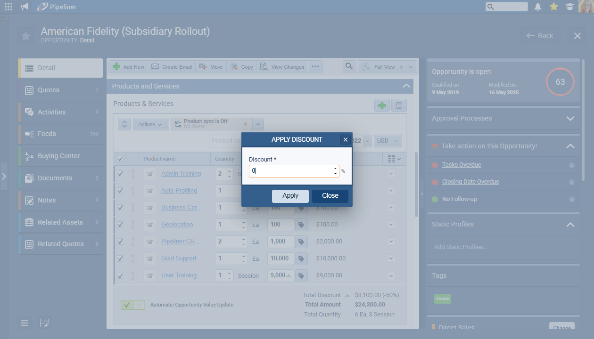Collapse the Products and Services section
This screenshot has height=339, width=594.
point(406,86)
